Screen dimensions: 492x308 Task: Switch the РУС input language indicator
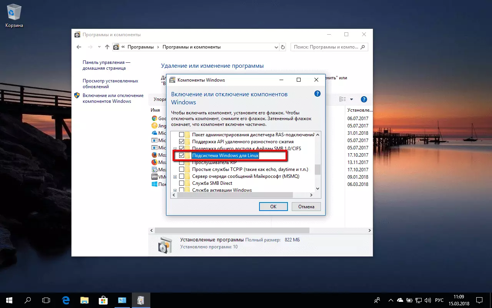point(439,300)
